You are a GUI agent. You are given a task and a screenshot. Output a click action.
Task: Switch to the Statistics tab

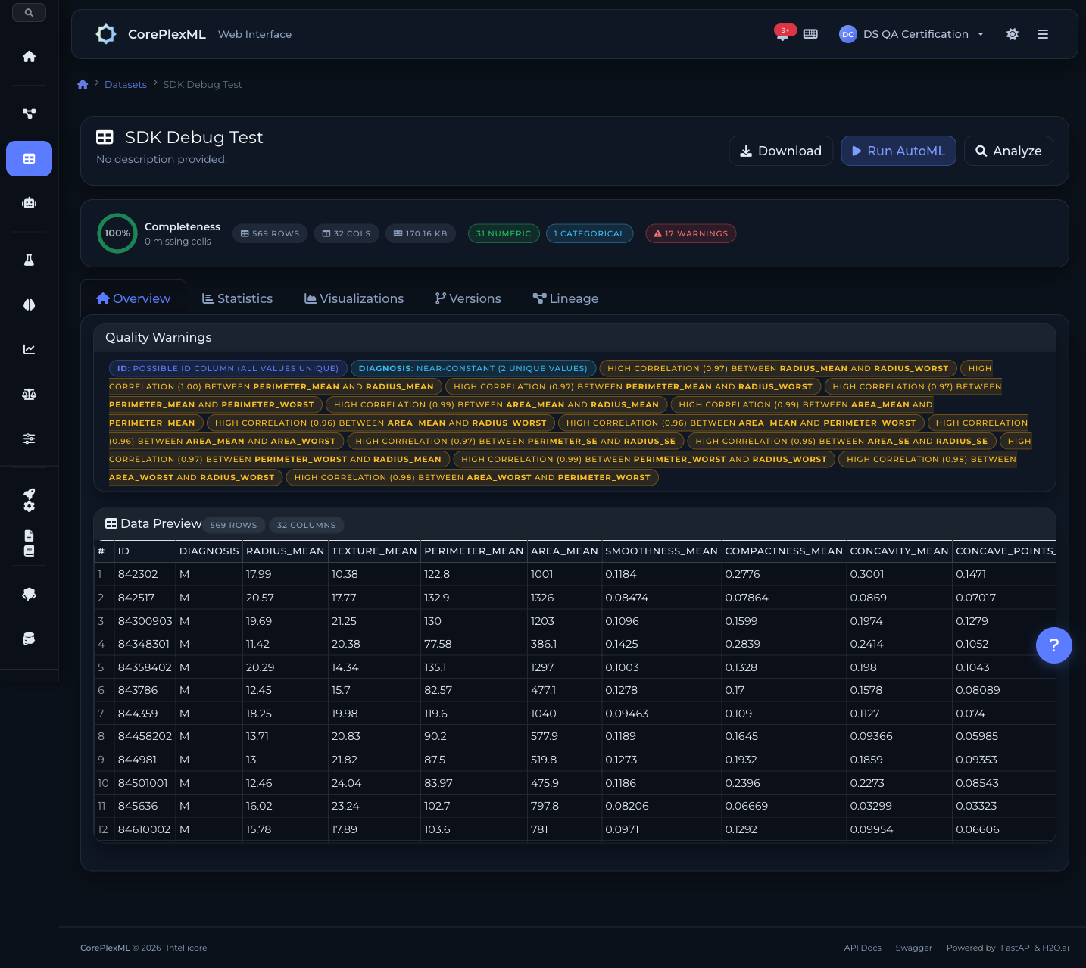click(237, 298)
